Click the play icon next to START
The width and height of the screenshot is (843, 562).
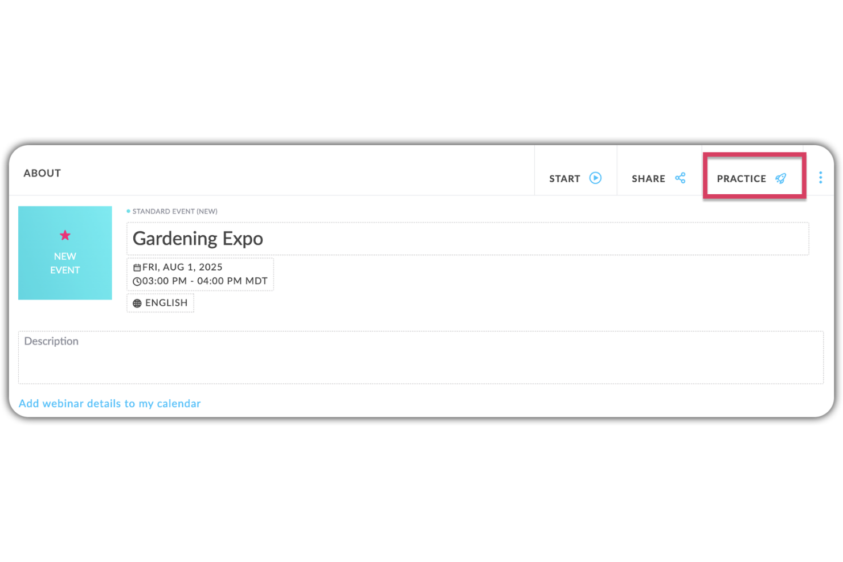click(x=596, y=178)
